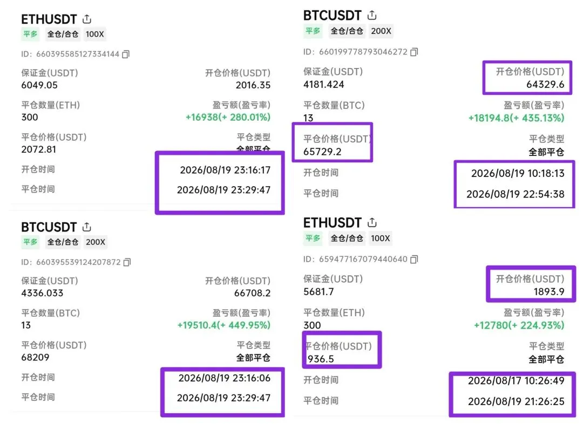Copy order ID 660199778793046272

(x=414, y=52)
